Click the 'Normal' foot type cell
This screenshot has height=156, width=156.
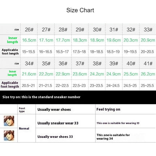pos(24,128)
